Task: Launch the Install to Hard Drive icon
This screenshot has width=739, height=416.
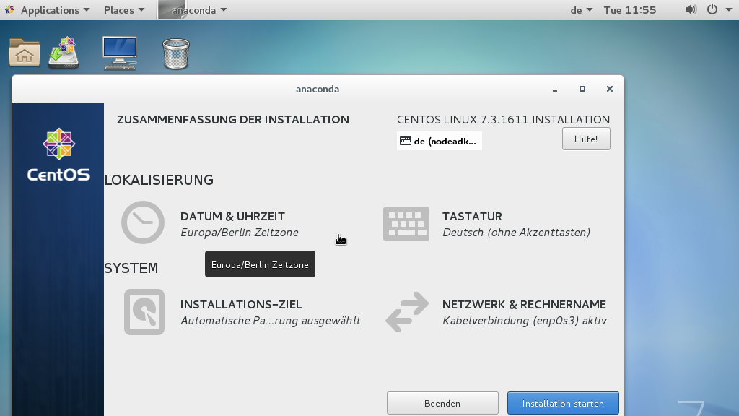Action: click(x=64, y=53)
